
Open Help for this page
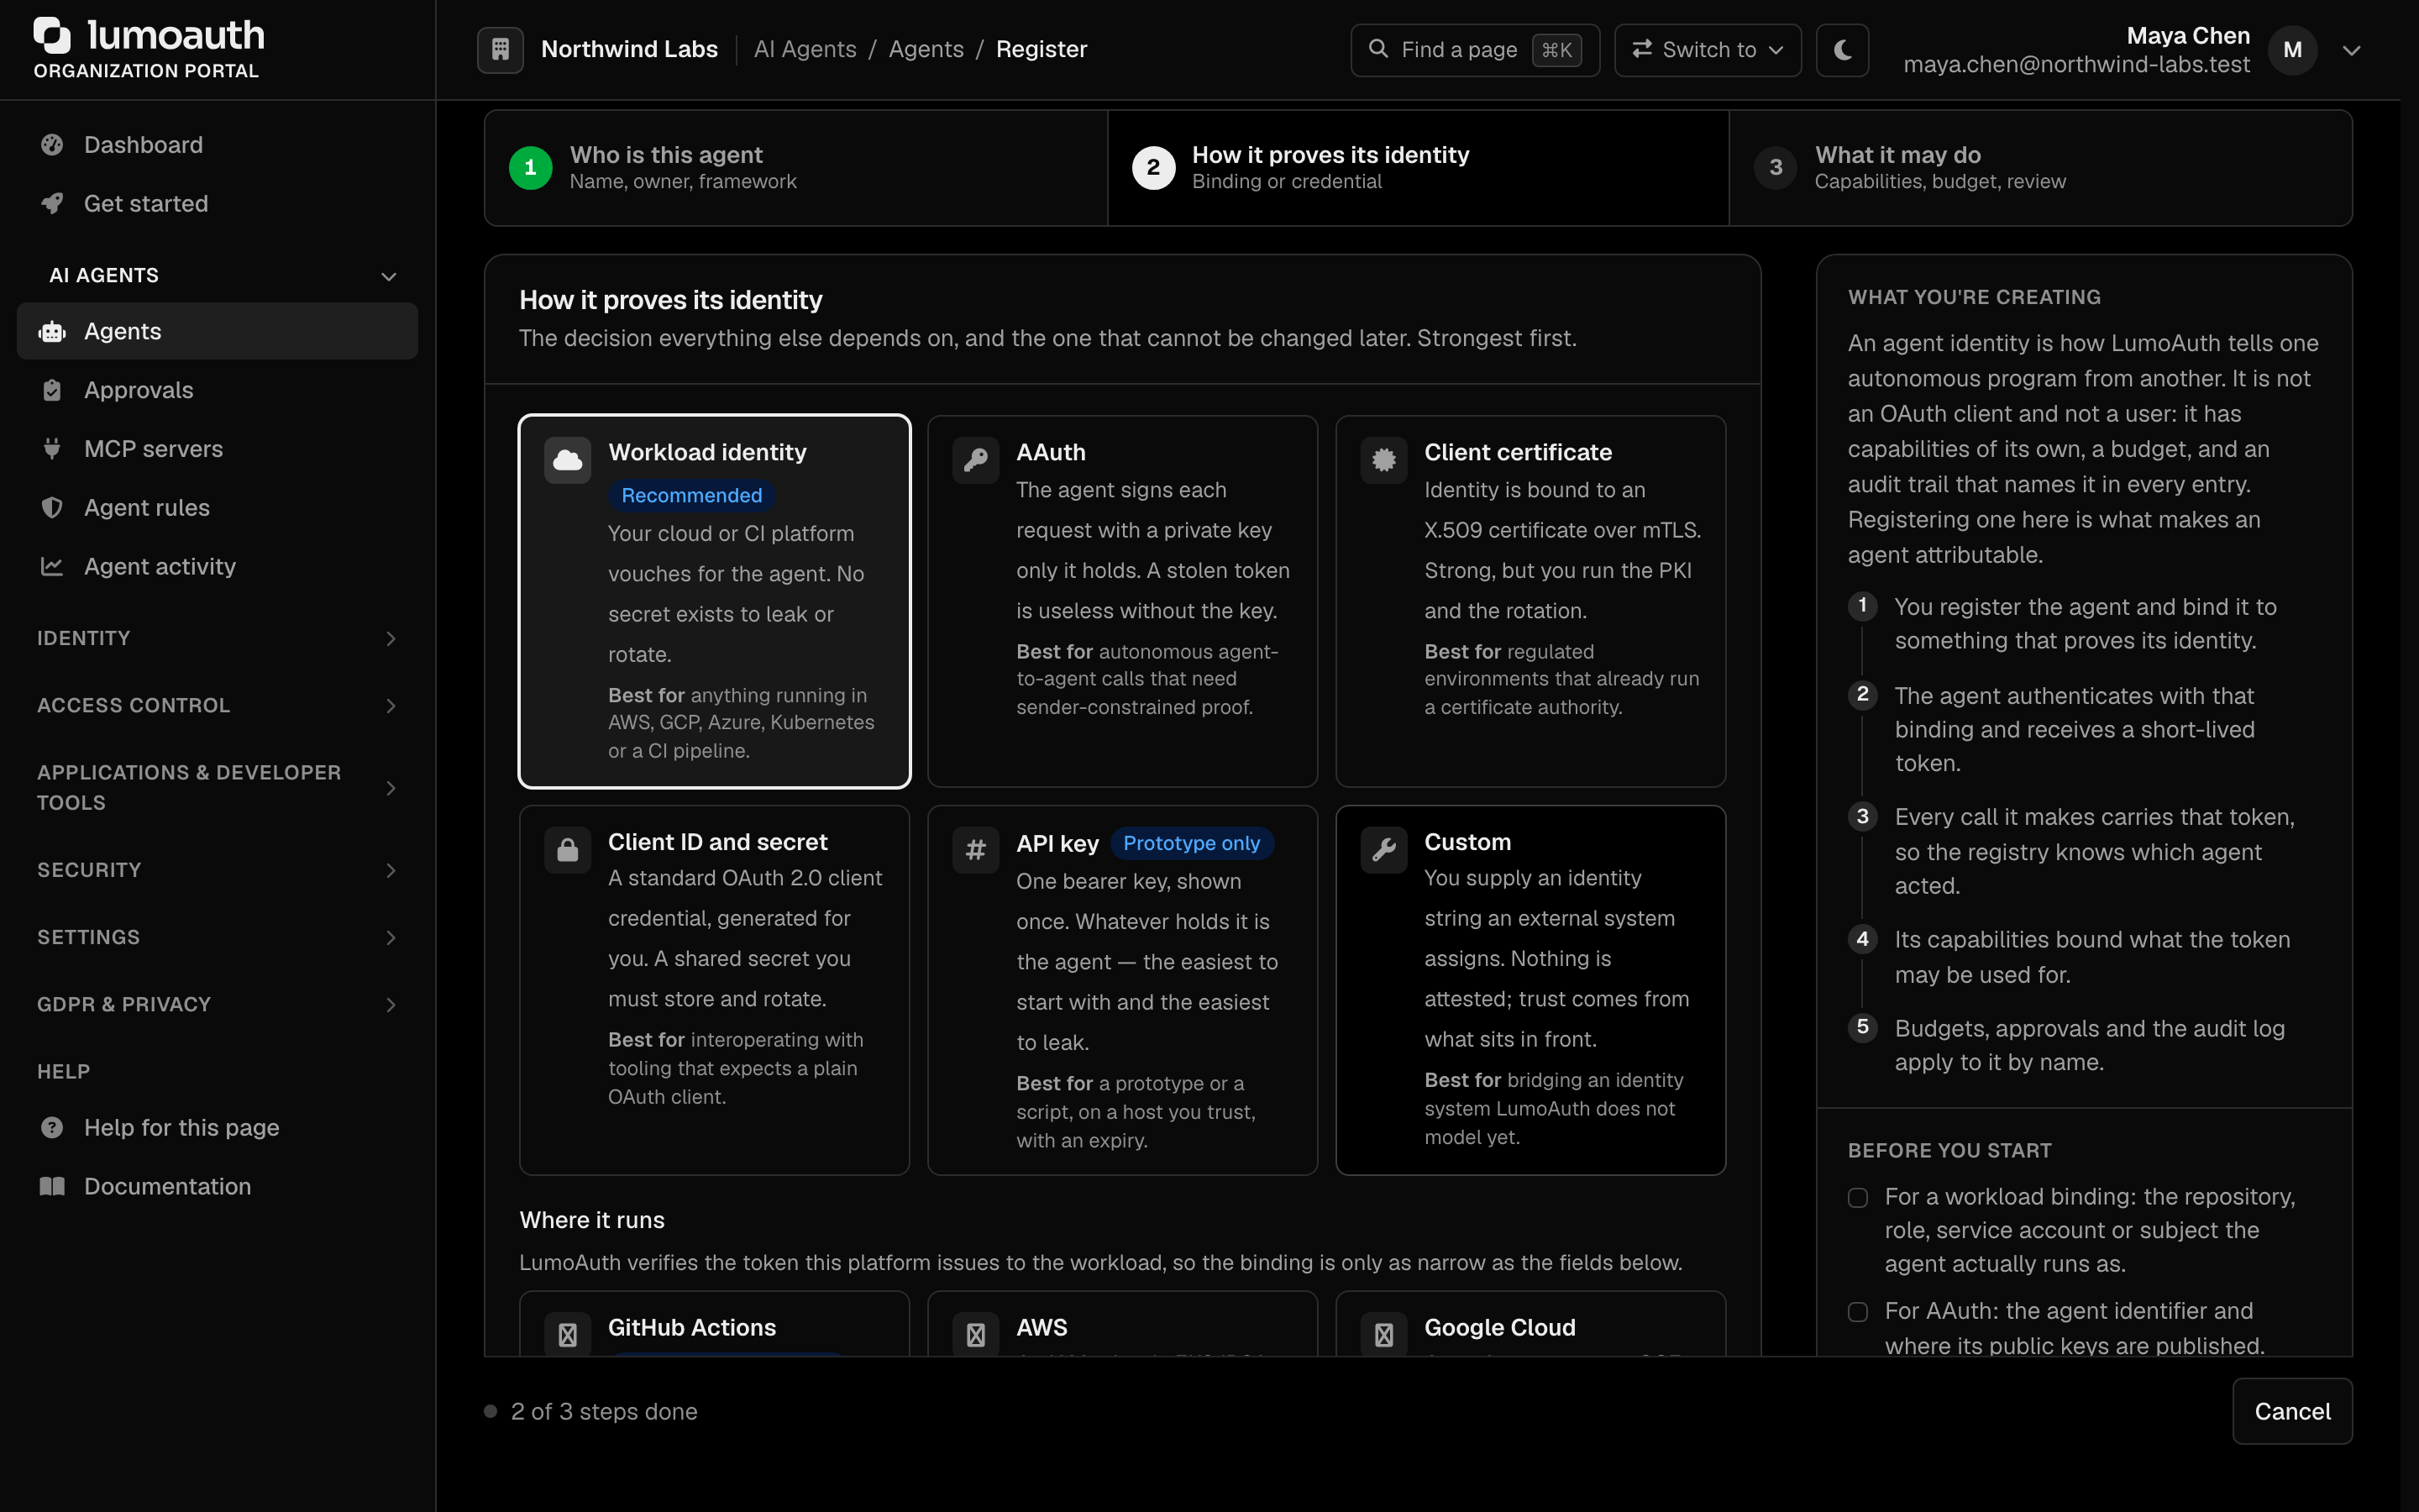click(217, 1127)
